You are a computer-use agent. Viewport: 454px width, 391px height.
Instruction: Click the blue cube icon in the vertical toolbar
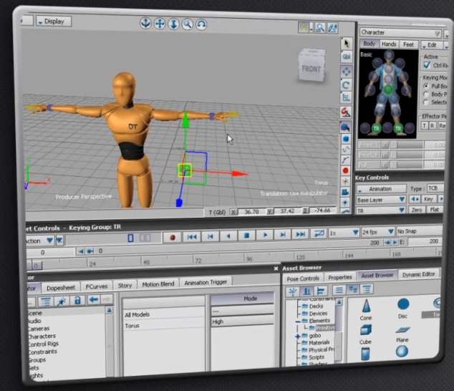[x=346, y=139]
